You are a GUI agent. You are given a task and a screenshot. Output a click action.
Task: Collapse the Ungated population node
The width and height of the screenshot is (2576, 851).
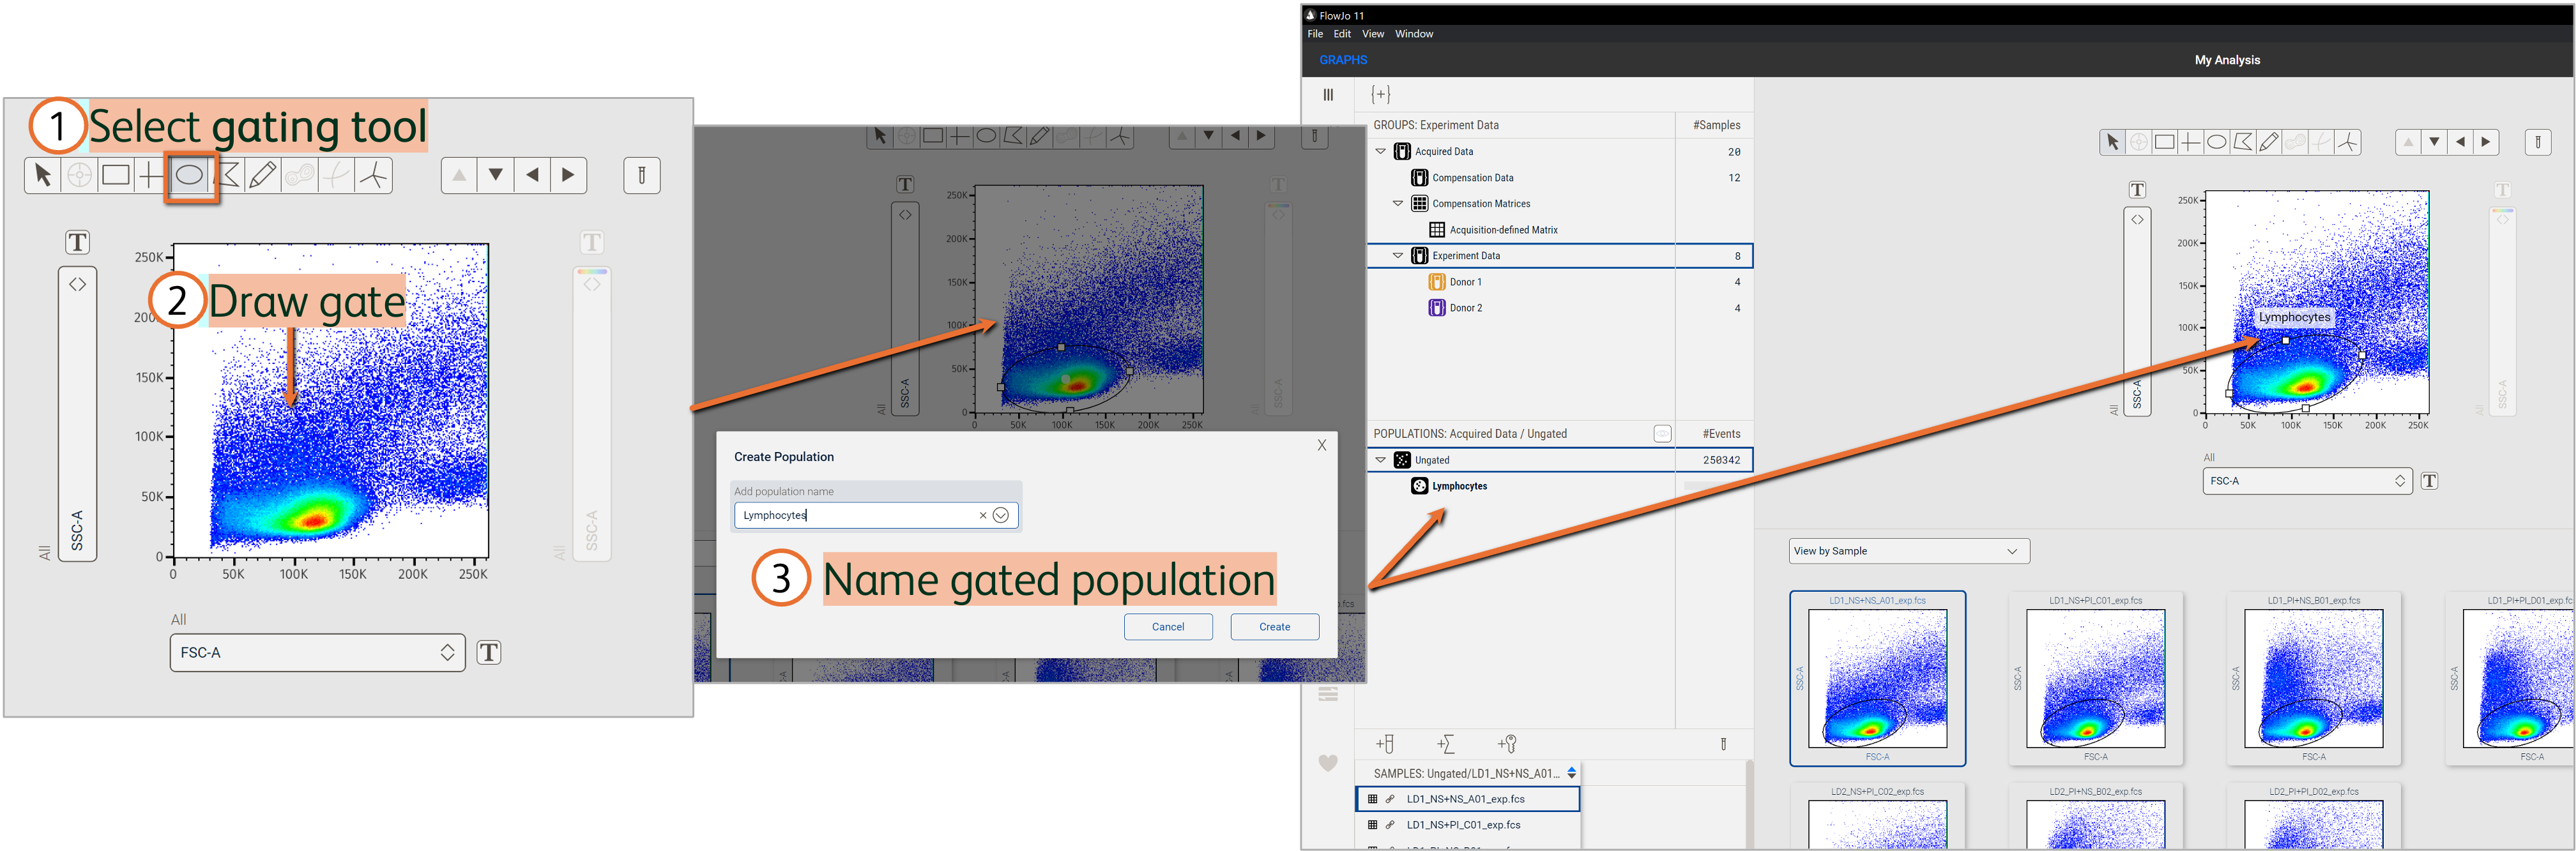click(1381, 460)
